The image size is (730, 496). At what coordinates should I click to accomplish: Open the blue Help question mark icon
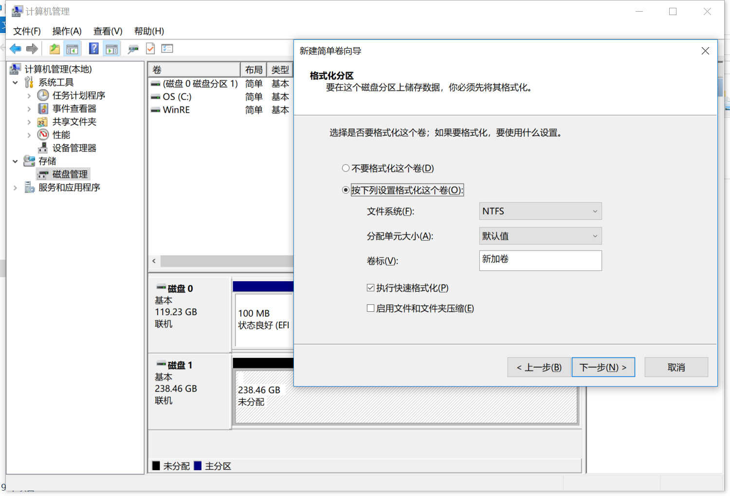coord(94,49)
